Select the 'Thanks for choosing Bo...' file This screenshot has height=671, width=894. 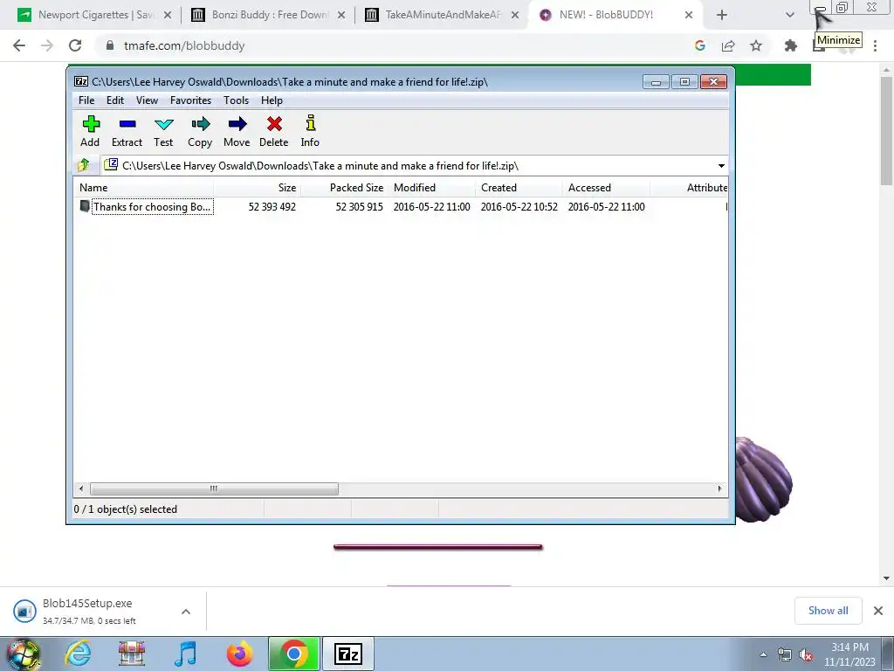click(146, 206)
